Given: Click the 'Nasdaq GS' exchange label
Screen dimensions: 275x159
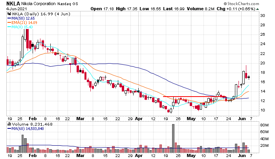Looking at the screenshot, I should (68, 4).
